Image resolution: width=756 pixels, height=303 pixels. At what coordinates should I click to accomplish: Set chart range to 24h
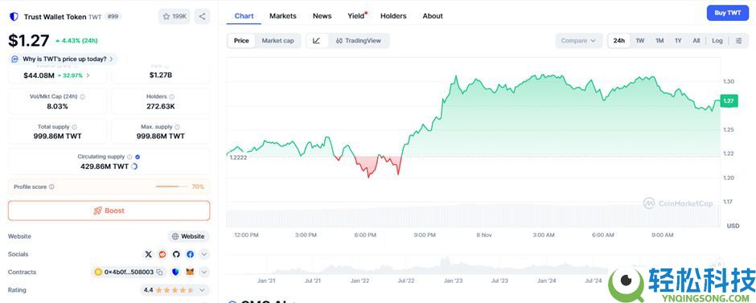[x=619, y=41]
